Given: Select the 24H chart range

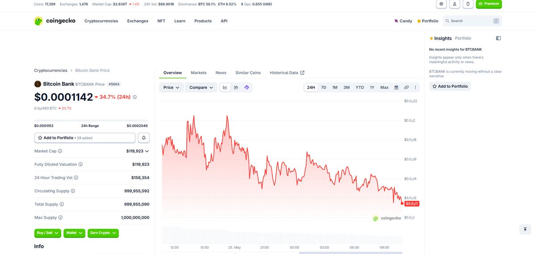Looking at the screenshot, I should pos(311,87).
